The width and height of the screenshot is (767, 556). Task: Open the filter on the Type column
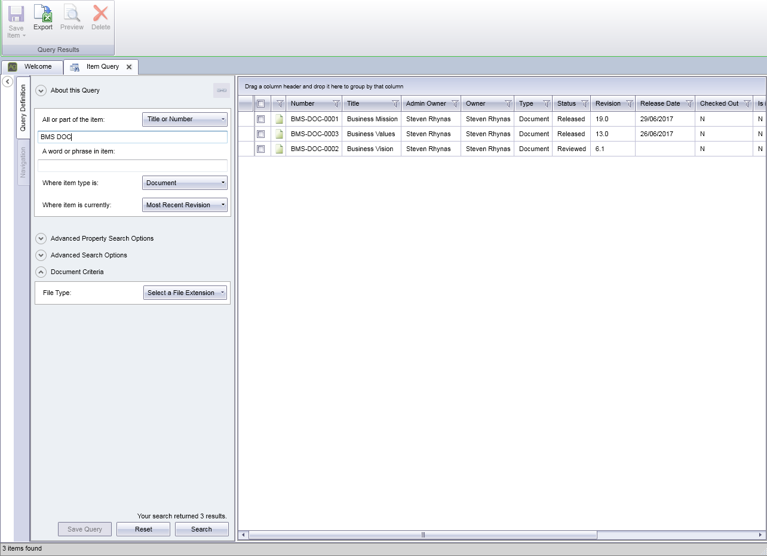coord(546,103)
